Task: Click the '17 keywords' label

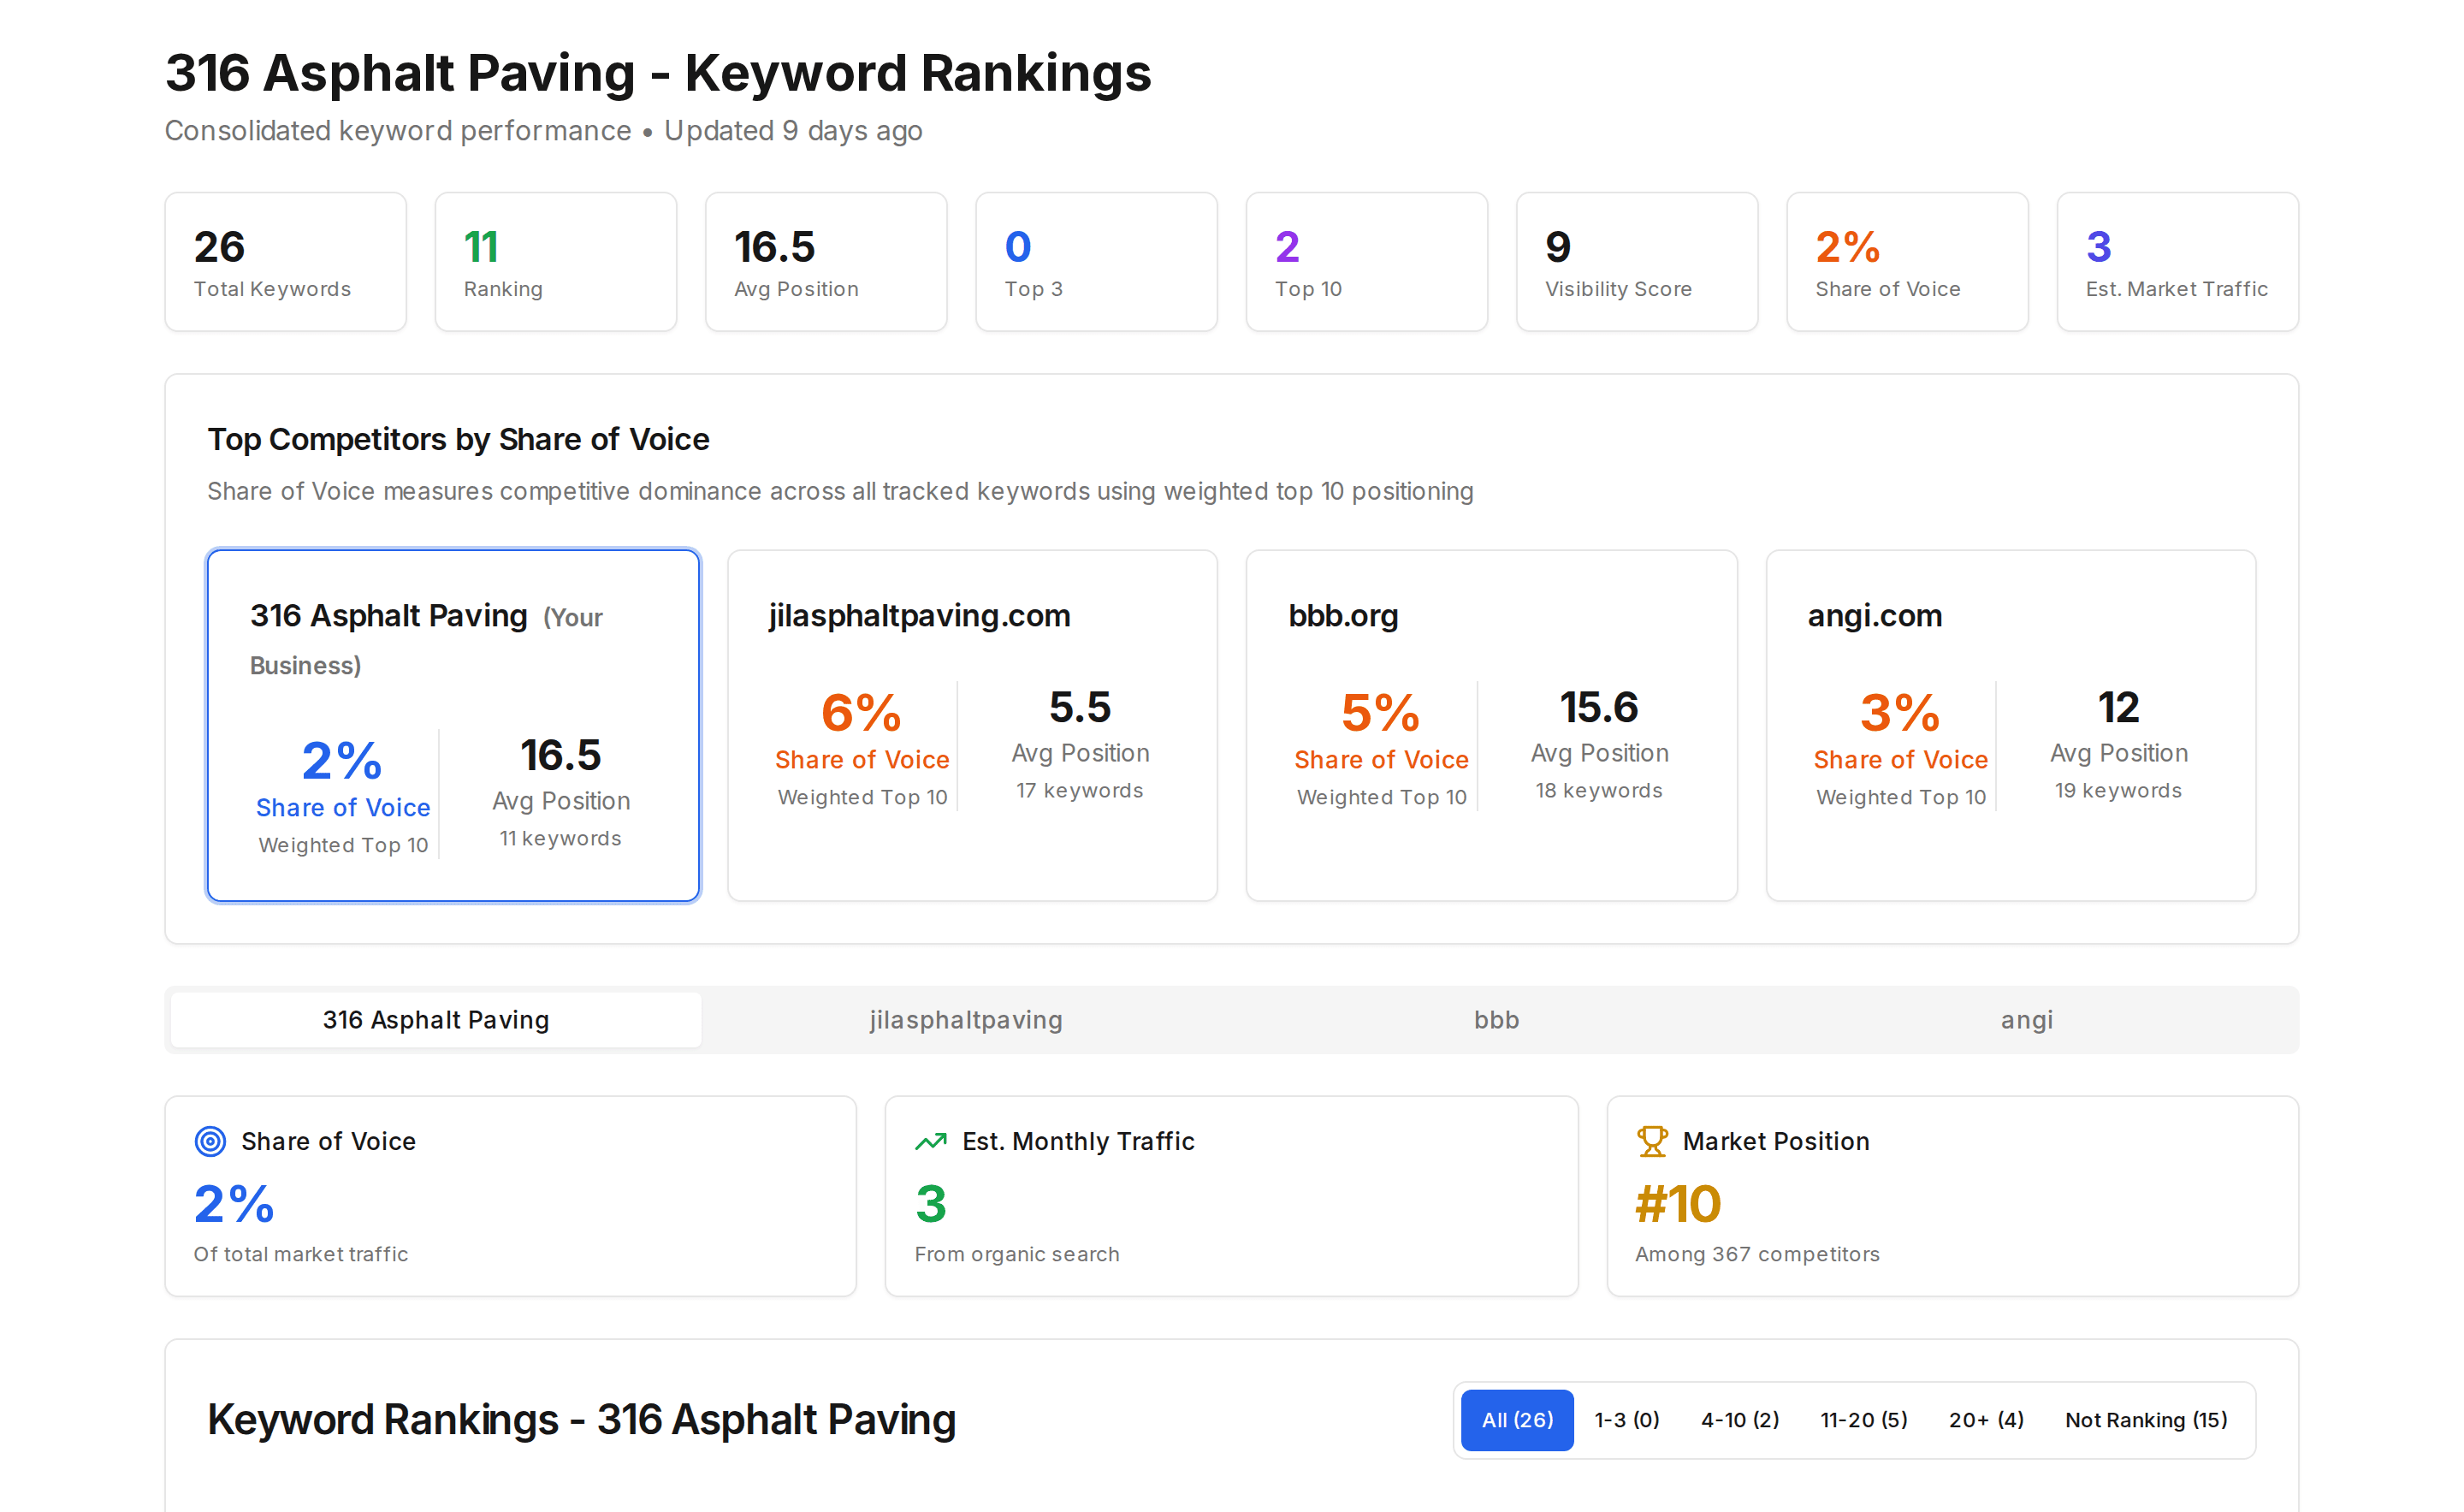Action: pyautogui.click(x=1080, y=790)
